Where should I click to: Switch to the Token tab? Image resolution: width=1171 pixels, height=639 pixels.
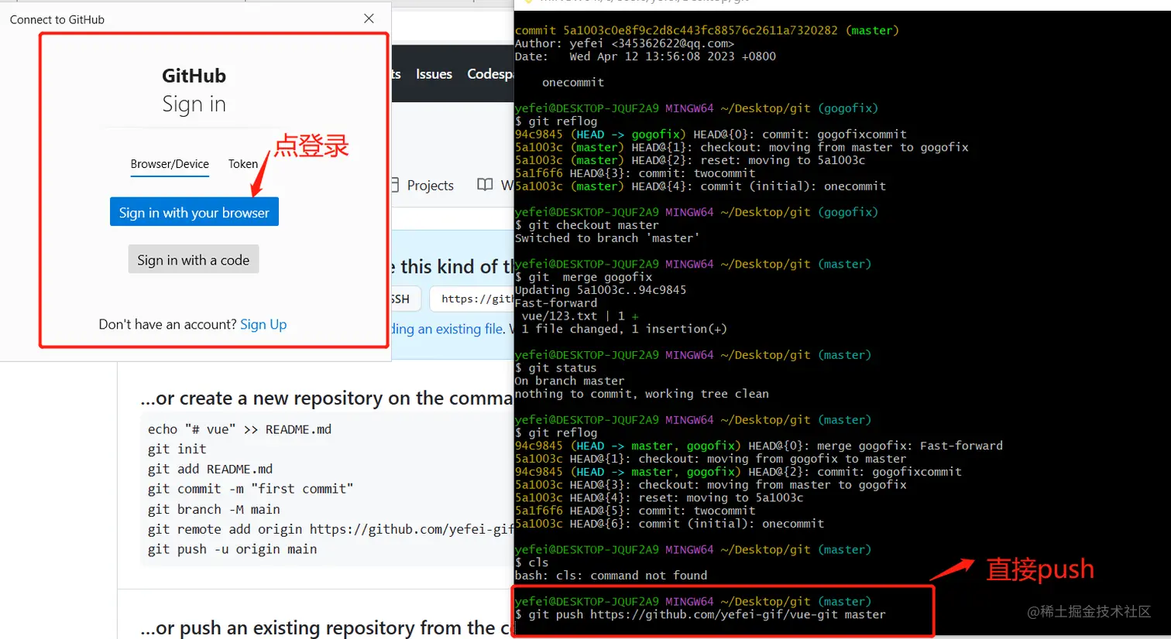[x=242, y=164]
